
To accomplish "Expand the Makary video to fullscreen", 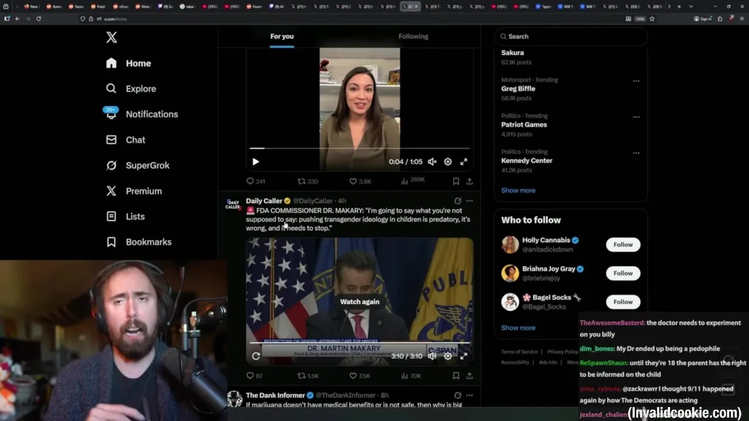I will point(463,356).
